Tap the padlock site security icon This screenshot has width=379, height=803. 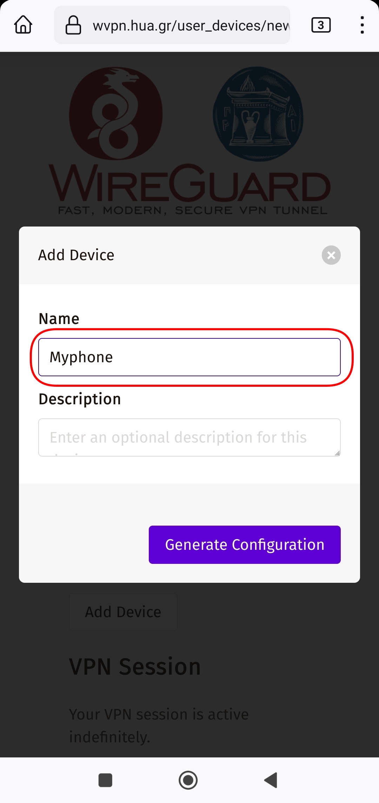pos(73,25)
